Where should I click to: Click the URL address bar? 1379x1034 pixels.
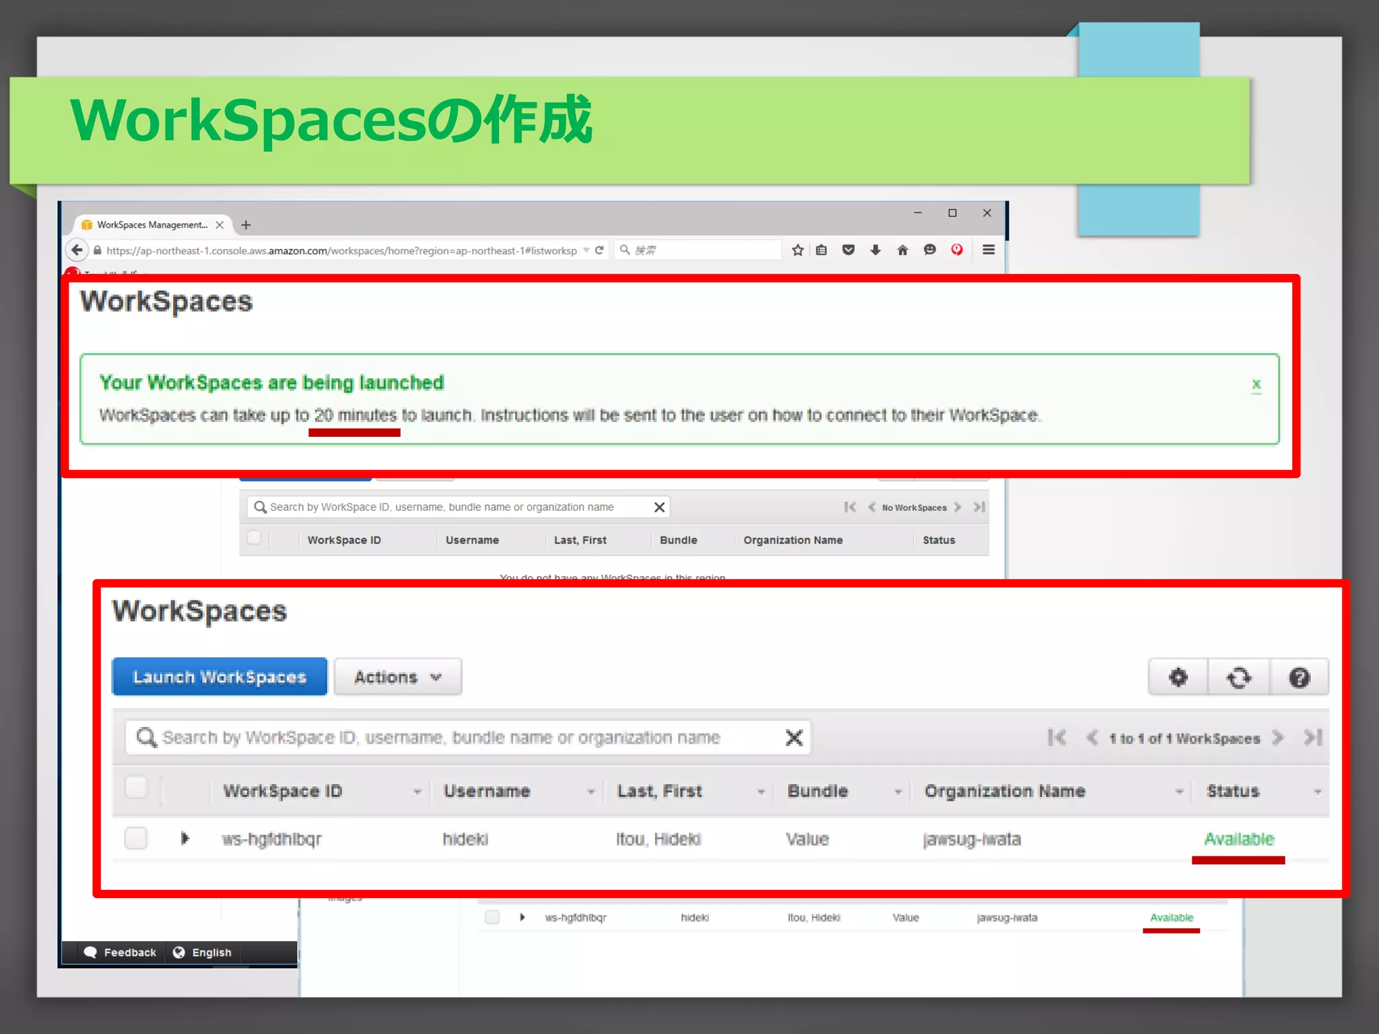[x=341, y=250]
